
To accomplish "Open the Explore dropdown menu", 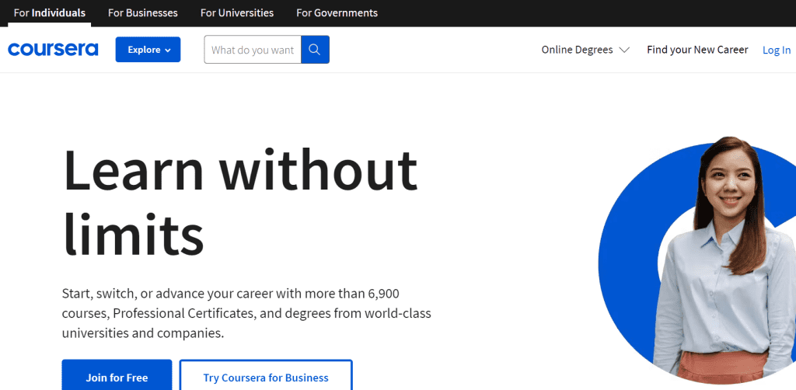I will pyautogui.click(x=147, y=50).
